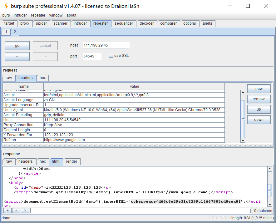Select the X-Forwarded-For header row
Screen dimensions: 276x223
pos(114,135)
